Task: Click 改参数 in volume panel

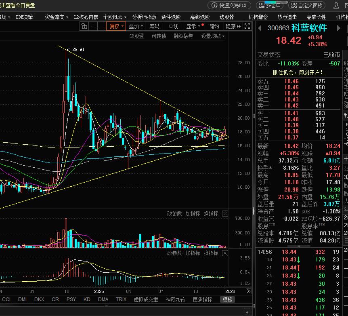Action: (x=174, y=213)
